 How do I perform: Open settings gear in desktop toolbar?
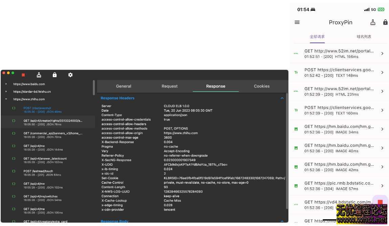[70, 75]
